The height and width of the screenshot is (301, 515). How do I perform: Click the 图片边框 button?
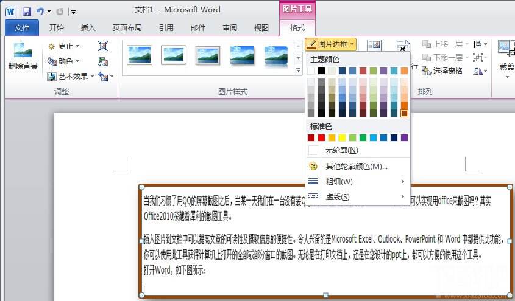coord(330,44)
